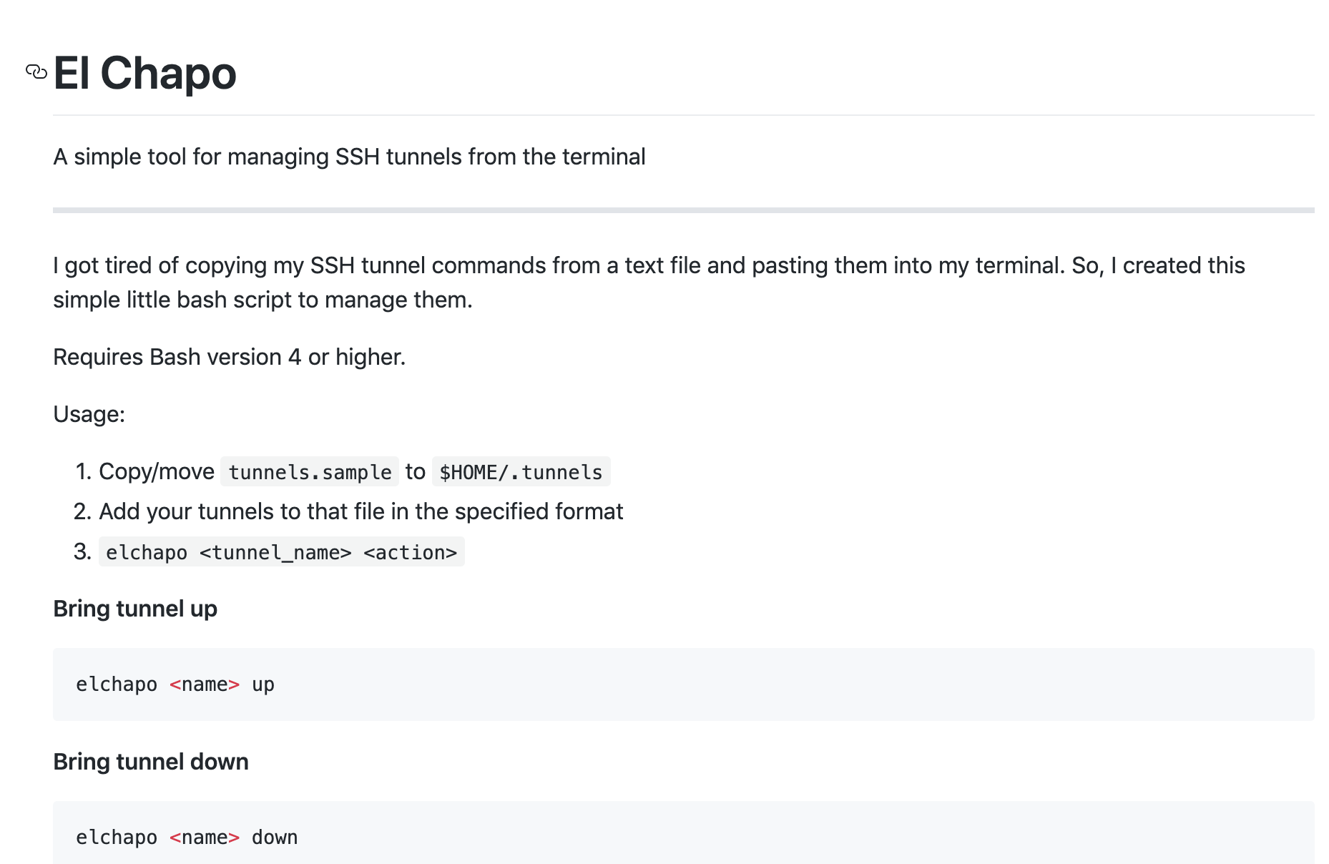Click the horizontal divider under the description

point(683,210)
